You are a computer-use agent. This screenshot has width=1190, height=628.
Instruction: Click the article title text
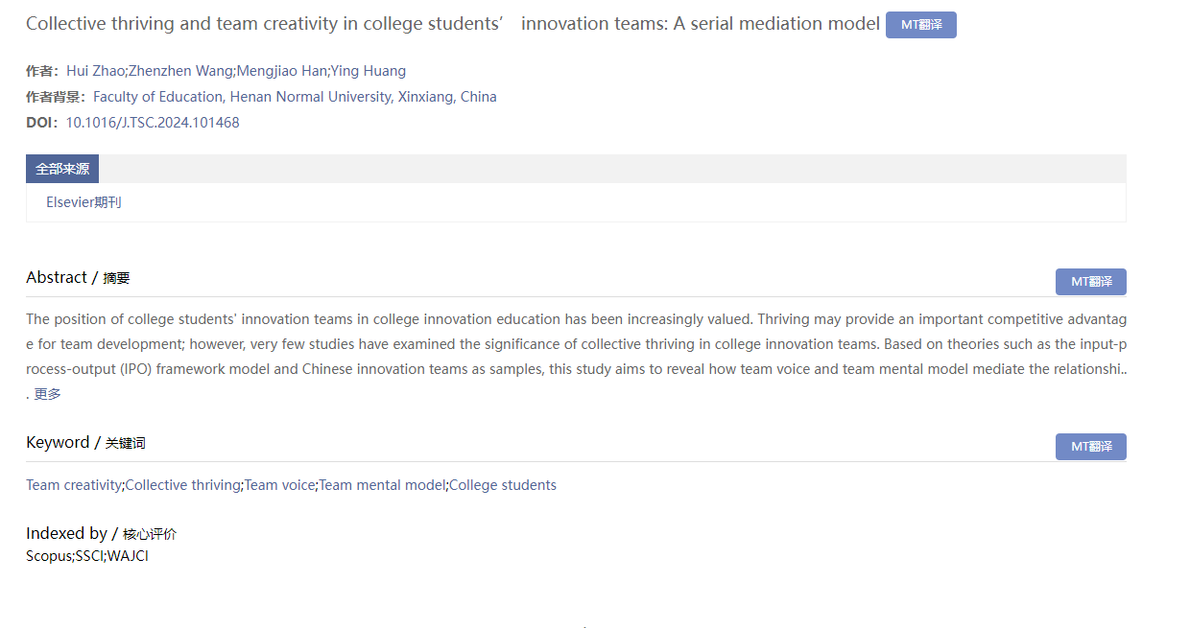(452, 24)
